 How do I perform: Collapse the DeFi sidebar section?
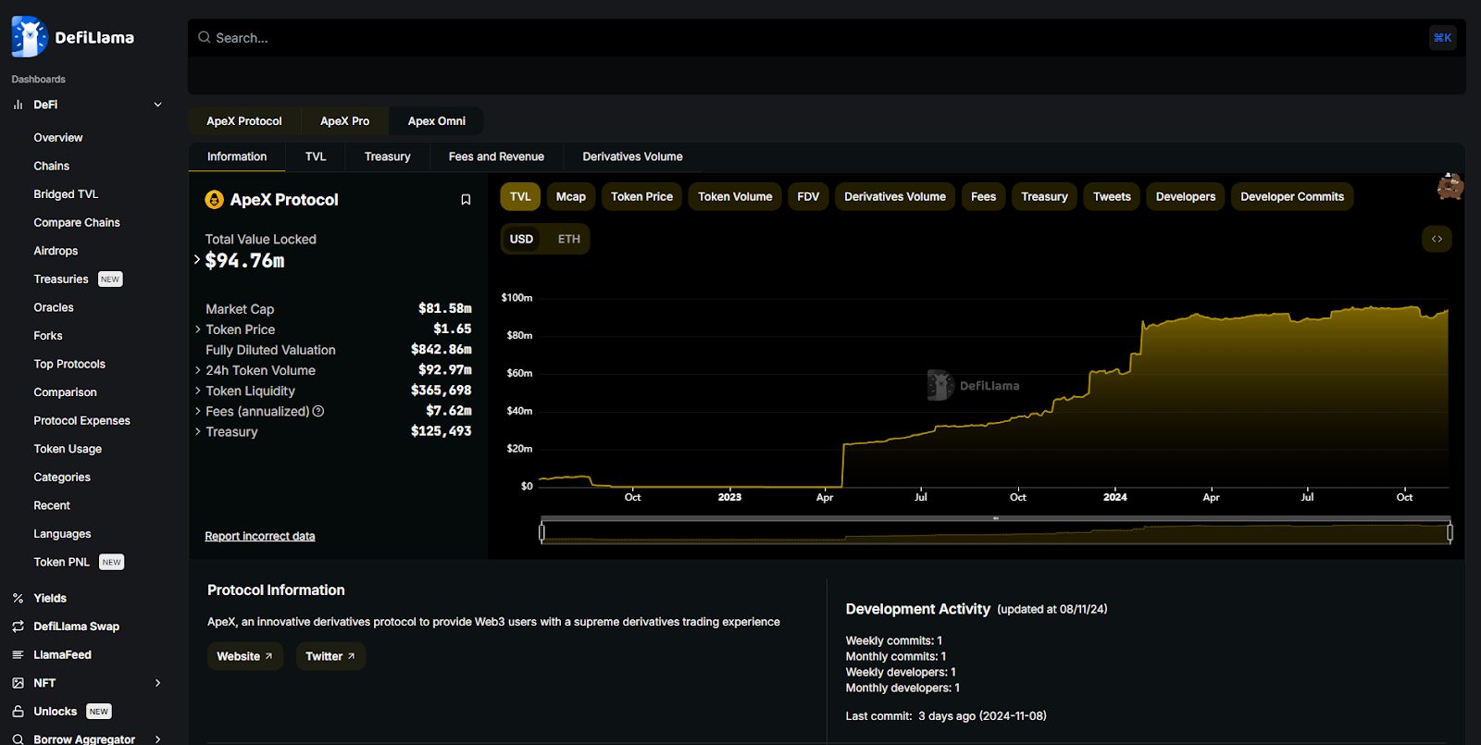[158, 105]
